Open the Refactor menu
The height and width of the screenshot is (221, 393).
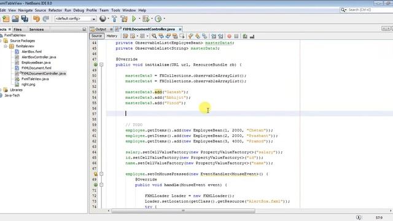55,10
